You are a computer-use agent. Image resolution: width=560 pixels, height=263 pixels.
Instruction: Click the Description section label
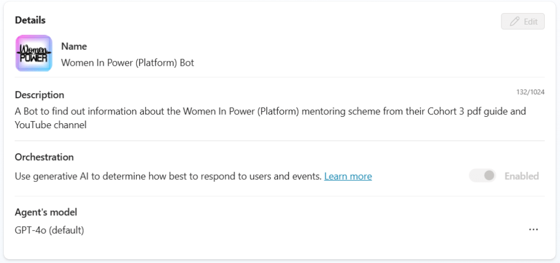coord(39,95)
